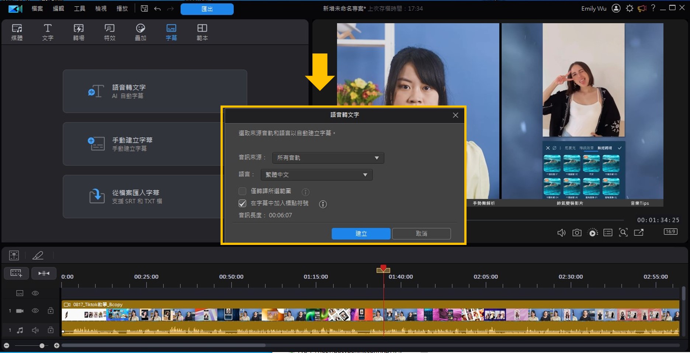Select the 特效 (Effects) room
Viewport: 690px width, 353px height.
[x=109, y=31]
